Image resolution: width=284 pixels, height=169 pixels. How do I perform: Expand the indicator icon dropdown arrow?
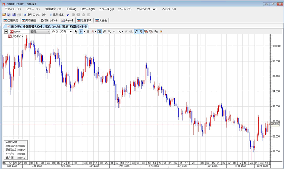pos(95,32)
